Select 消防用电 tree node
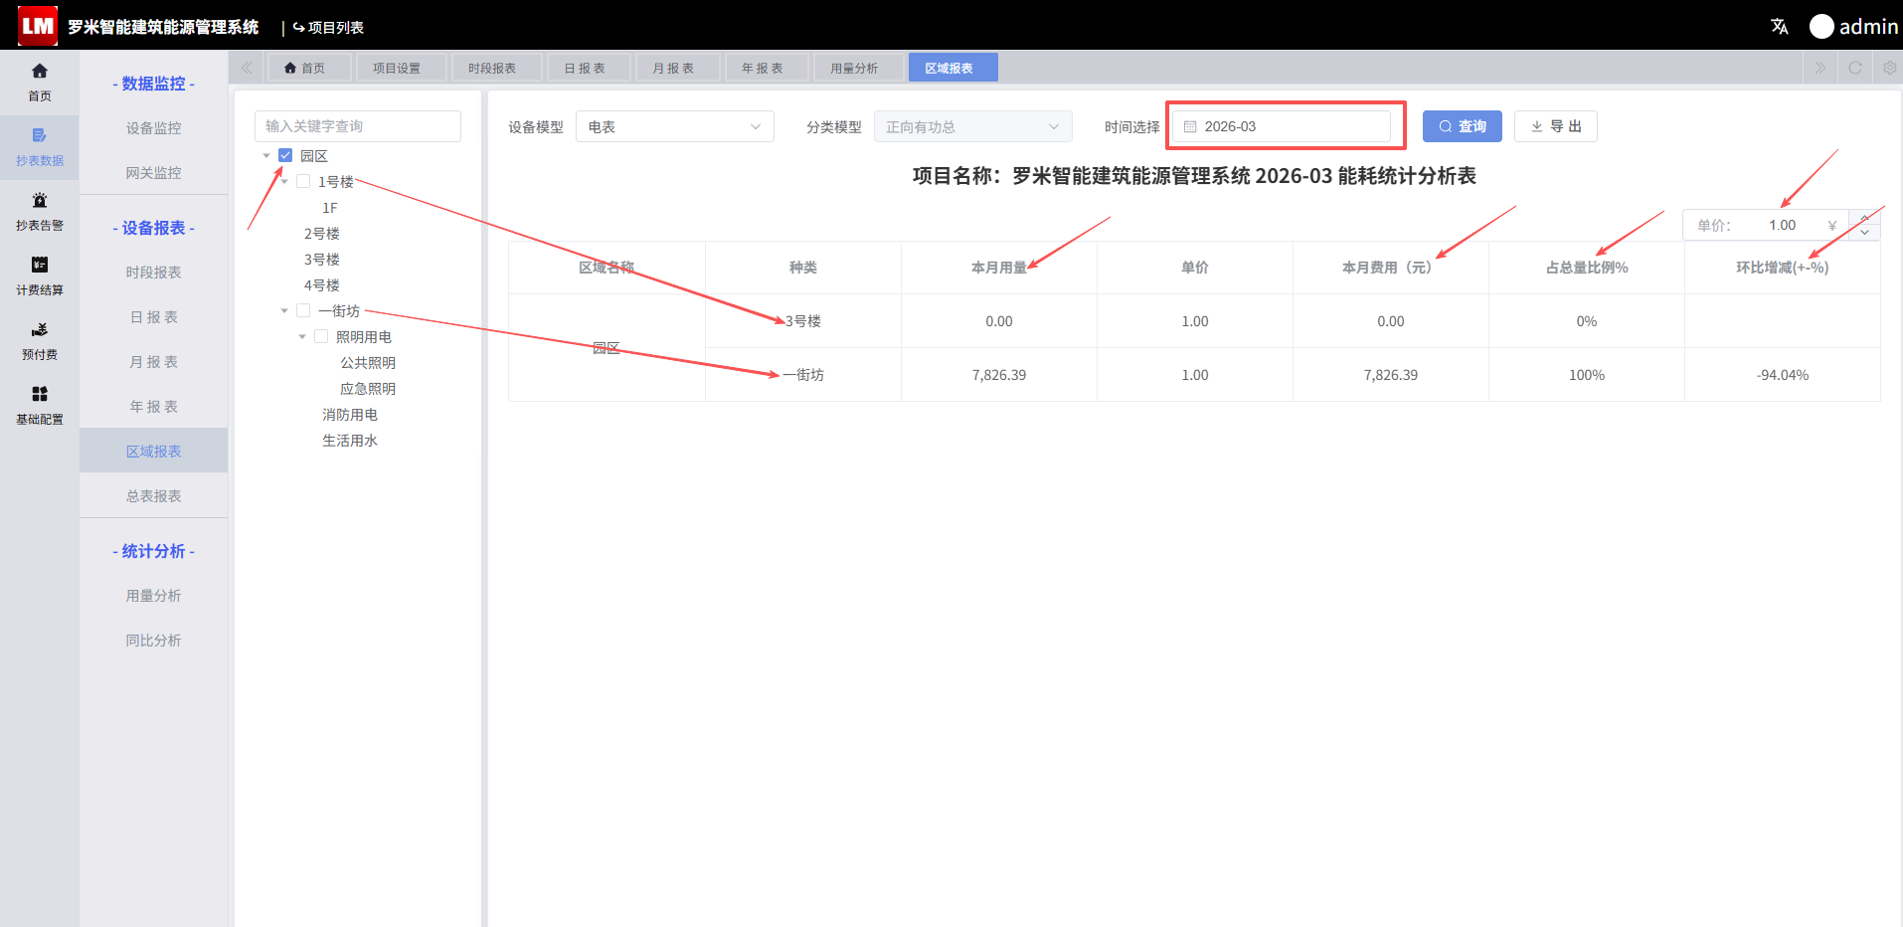1903x927 pixels. tap(350, 414)
